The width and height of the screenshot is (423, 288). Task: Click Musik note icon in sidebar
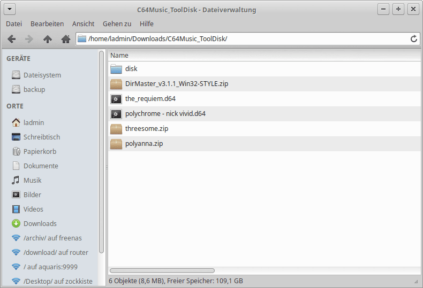tap(16, 180)
